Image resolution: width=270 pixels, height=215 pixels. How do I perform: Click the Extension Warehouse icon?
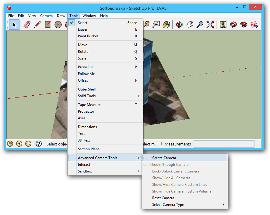[244, 25]
